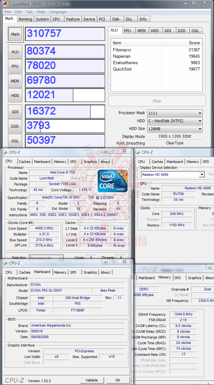Select the QuickSort row in score table
The height and width of the screenshot is (385, 214).
[x=156, y=69]
